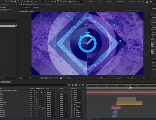Viewport: 156px width, 120px height.
Task: Toggle the Draft 3D button
Action: [104, 78]
